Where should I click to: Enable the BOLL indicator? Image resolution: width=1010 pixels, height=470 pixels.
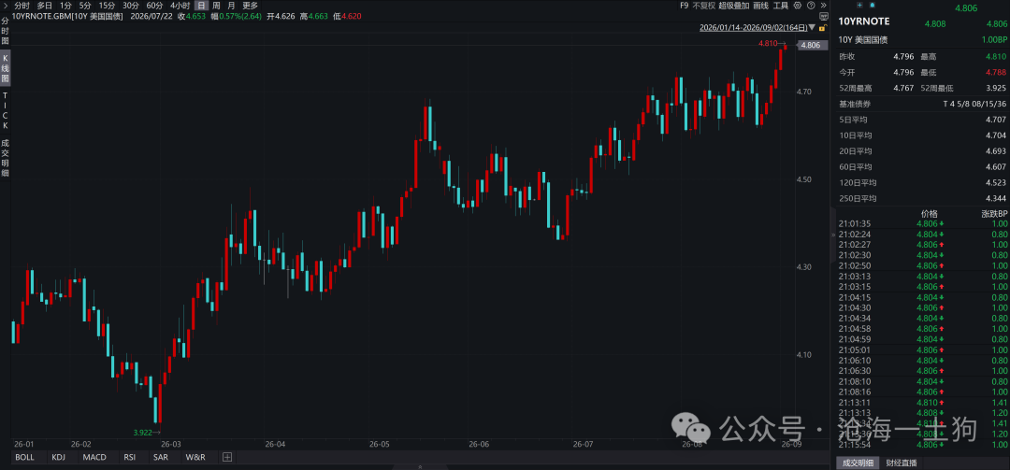[24, 457]
